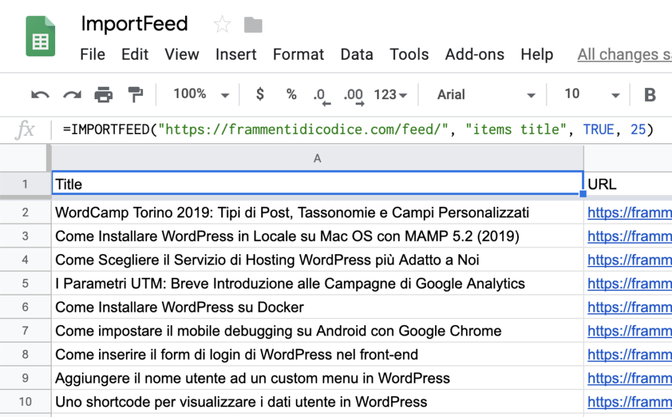The width and height of the screenshot is (672, 417).
Task: Select the entire sheet corner box
Action: 23,158
